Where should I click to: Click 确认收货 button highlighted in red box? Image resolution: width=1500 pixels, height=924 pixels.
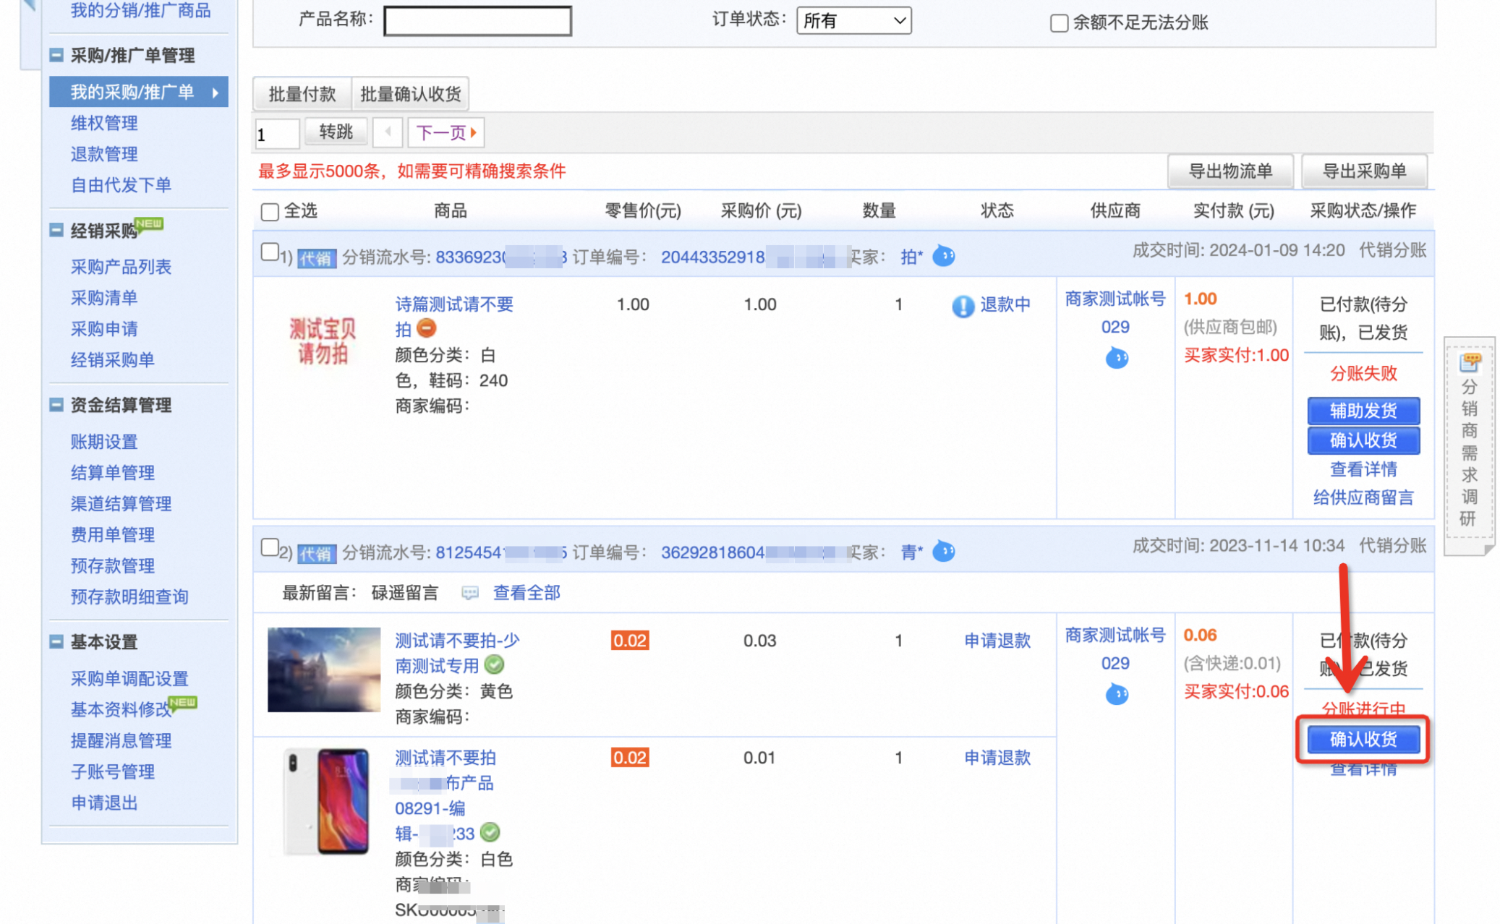point(1363,739)
